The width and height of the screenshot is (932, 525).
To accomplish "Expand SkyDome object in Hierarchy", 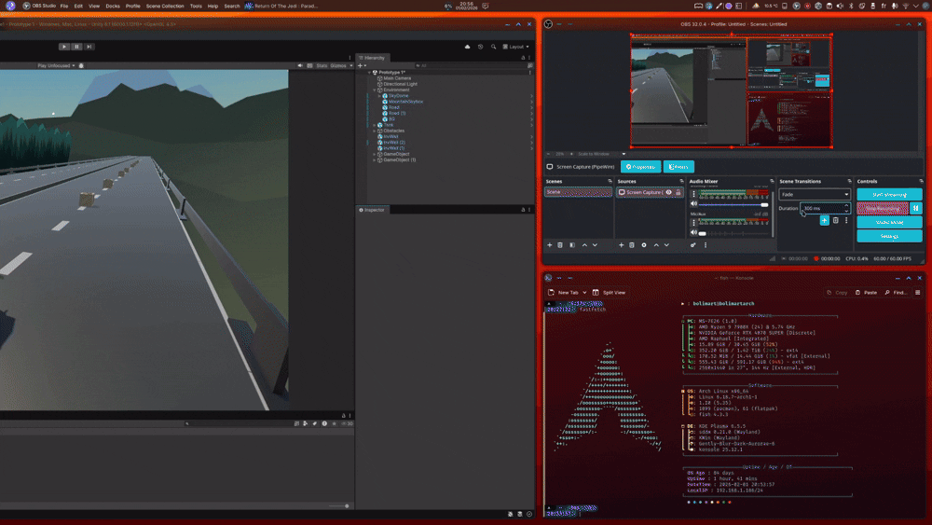I will point(380,96).
